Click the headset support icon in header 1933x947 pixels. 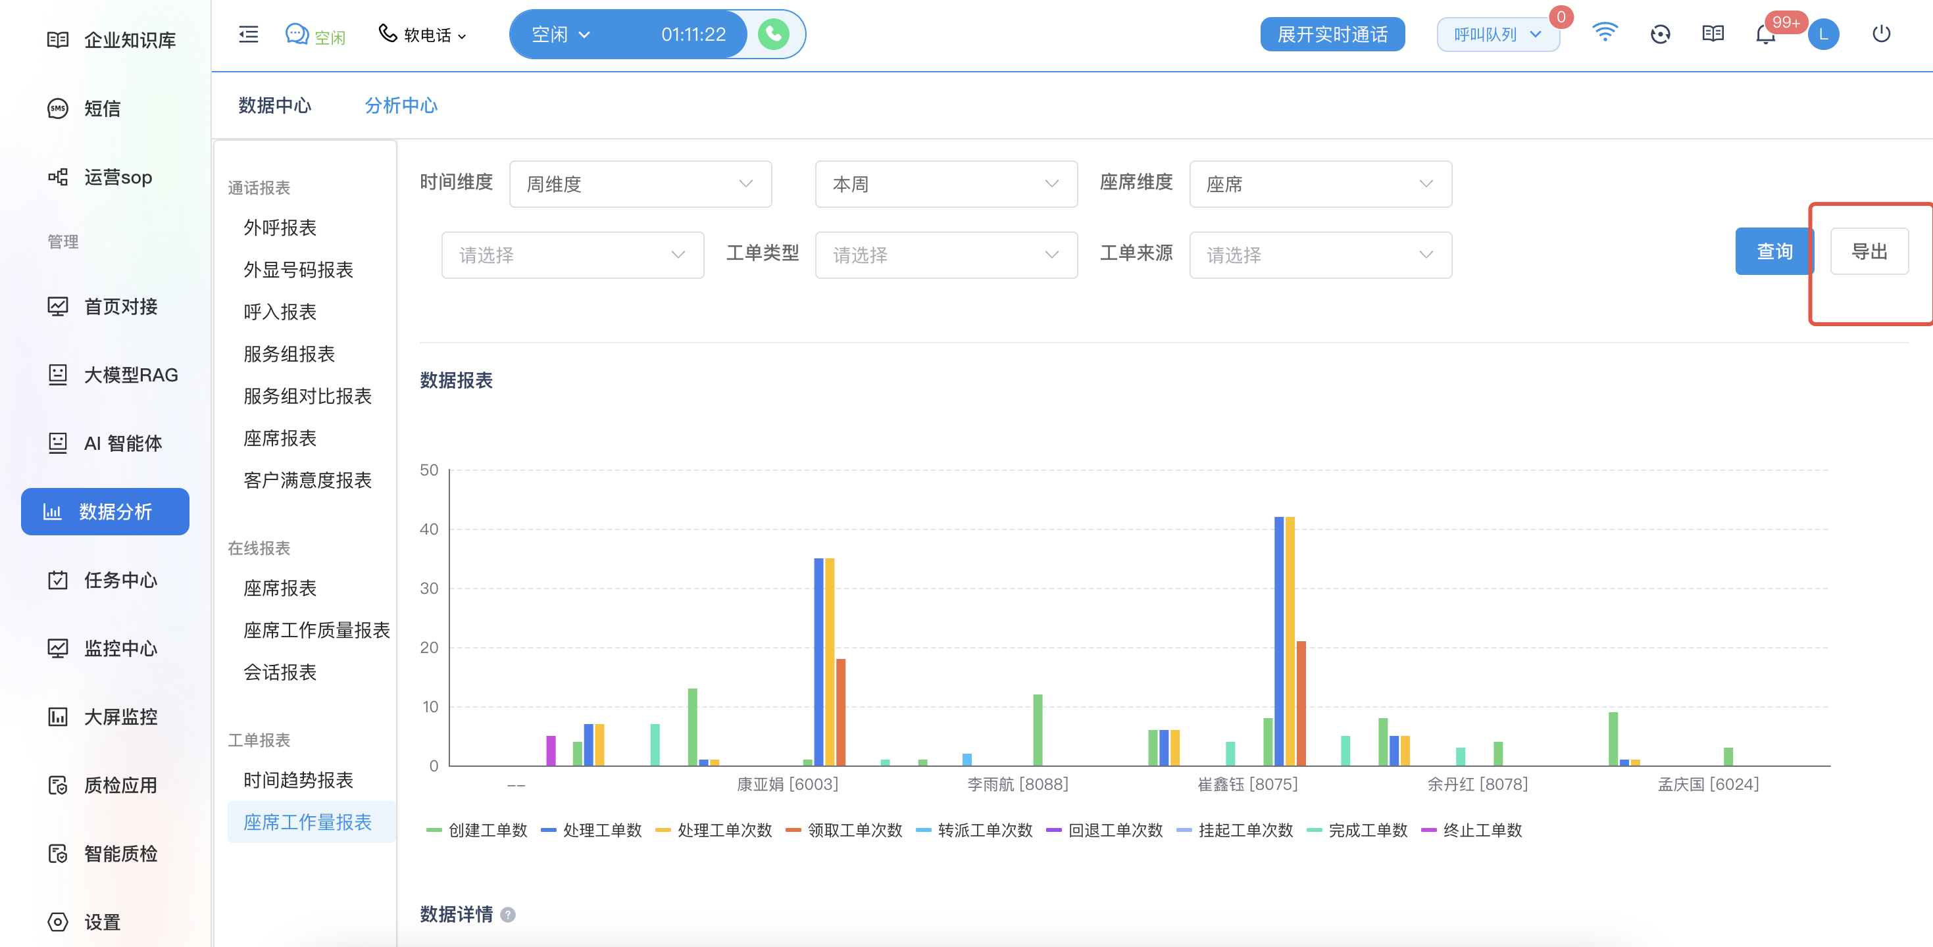tap(1661, 34)
